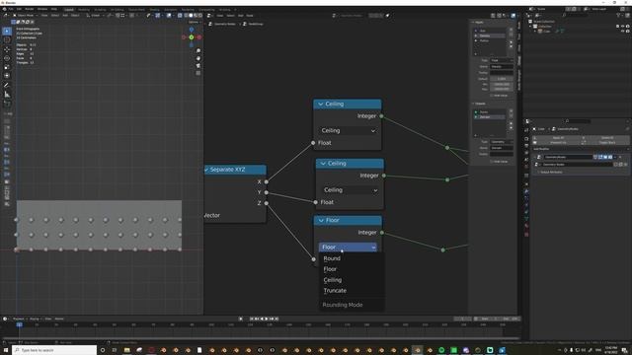The width and height of the screenshot is (632, 355).
Task: Open the File menu
Action: [11, 9]
